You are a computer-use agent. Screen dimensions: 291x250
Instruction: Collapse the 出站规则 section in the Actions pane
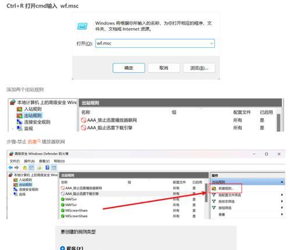tap(282, 182)
